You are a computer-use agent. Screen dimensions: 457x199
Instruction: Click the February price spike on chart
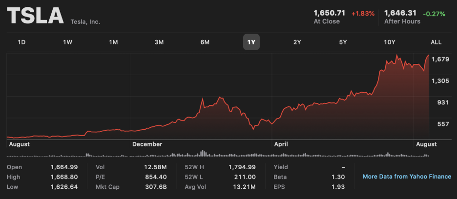coord(202,99)
